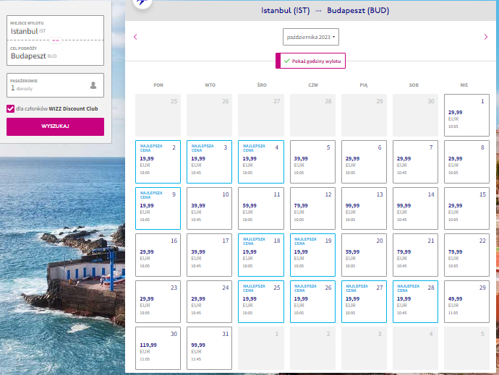Select October 23 date cell
Screen dimensions: 499x375
click(x=158, y=302)
